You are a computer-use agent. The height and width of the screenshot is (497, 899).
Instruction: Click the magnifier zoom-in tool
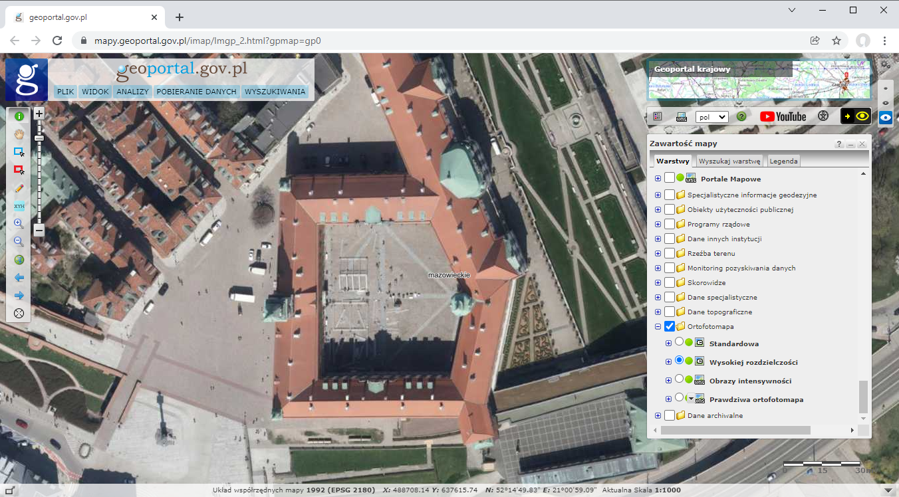[19, 224]
